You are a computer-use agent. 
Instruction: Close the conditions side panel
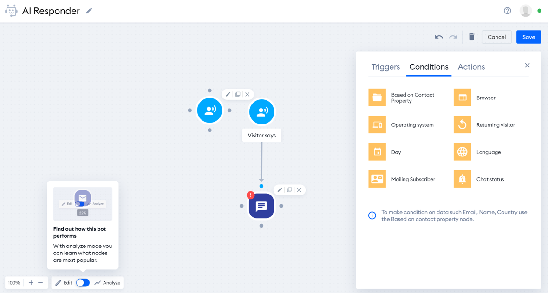[527, 65]
